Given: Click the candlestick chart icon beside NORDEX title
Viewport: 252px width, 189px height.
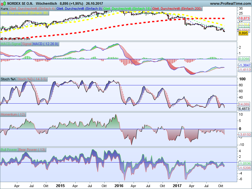Looking at the screenshot, I should (x=3, y=3).
